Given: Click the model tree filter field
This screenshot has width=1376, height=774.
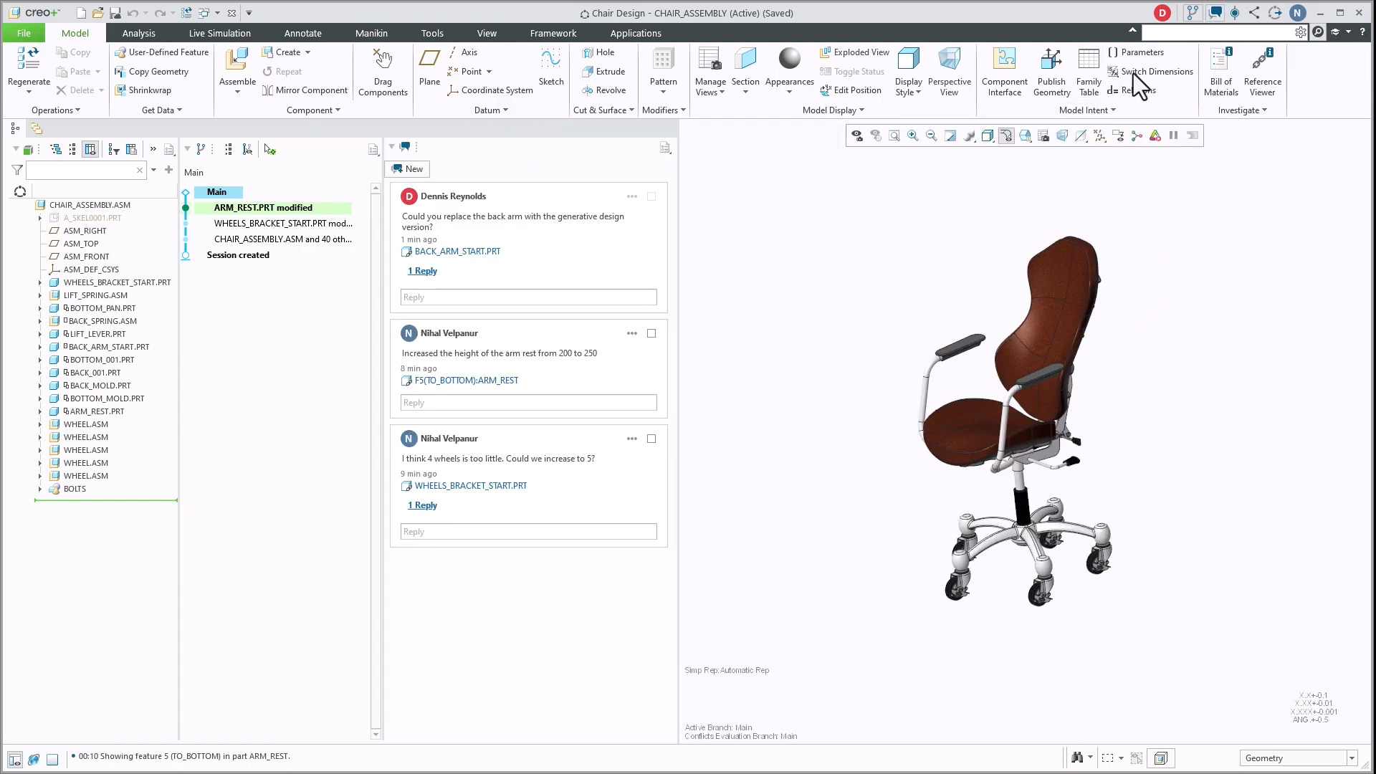Looking at the screenshot, I should pos(86,171).
